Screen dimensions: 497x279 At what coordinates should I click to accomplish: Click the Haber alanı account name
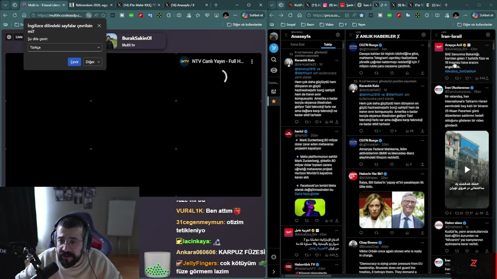pyautogui.click(x=453, y=223)
